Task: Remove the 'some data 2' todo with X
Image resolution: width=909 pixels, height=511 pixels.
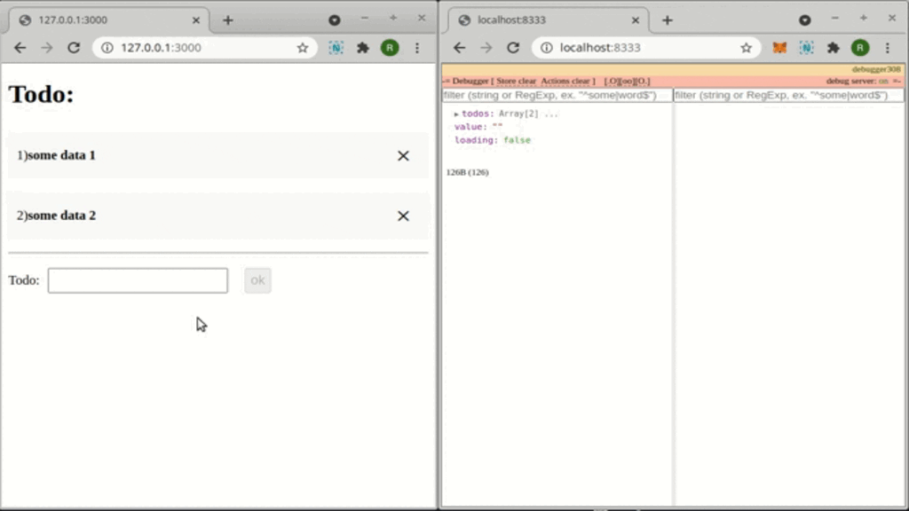Action: [x=403, y=216]
